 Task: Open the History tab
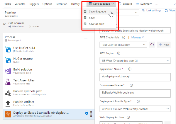pyautogui.click(x=75, y=4)
